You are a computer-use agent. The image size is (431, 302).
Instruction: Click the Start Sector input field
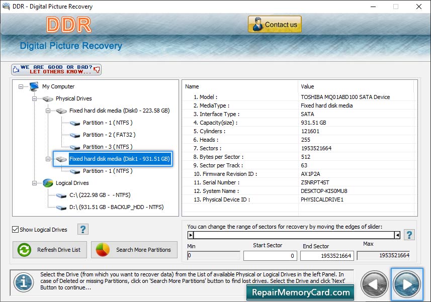[x=270, y=256]
